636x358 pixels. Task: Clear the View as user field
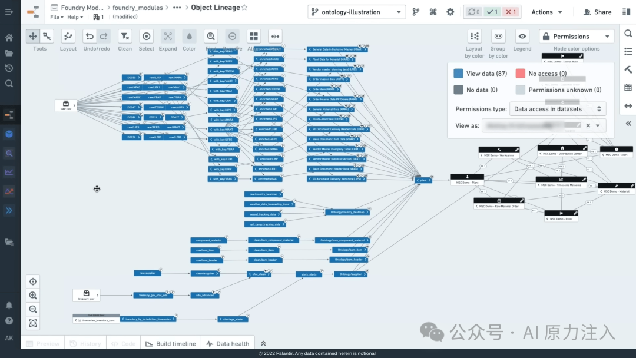click(x=588, y=125)
